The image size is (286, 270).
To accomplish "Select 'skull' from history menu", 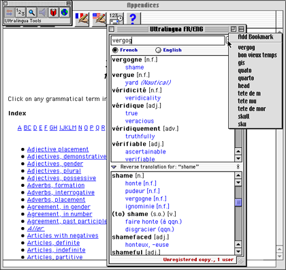I will coord(255,117).
